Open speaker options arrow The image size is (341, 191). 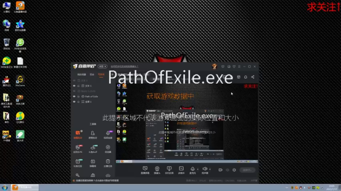tap(210, 169)
